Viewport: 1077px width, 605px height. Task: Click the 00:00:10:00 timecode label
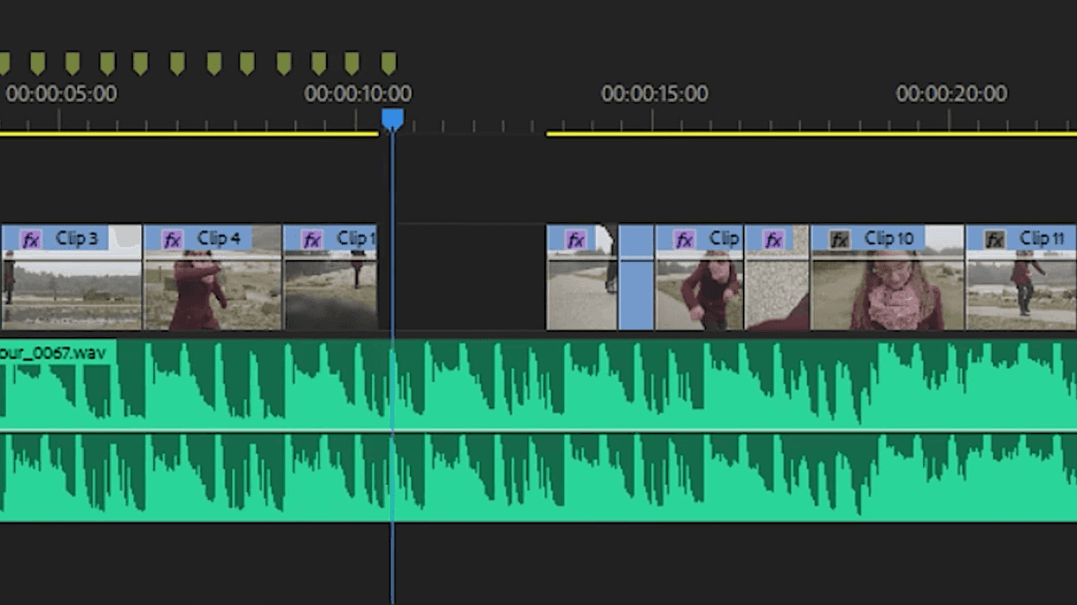[358, 93]
